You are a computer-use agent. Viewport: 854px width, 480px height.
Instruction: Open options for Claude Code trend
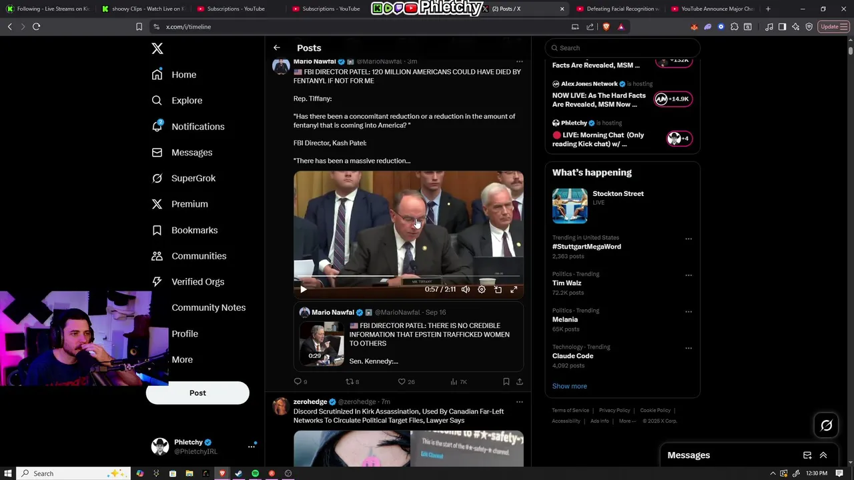point(688,348)
